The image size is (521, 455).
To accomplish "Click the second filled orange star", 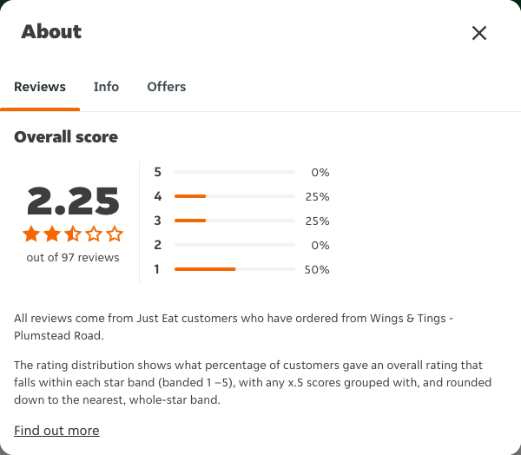I will 52,234.
